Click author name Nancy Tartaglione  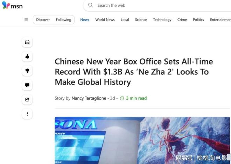point(89,98)
